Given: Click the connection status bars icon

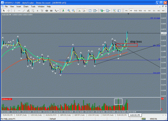Looking at the screenshot, I should point(144,119).
